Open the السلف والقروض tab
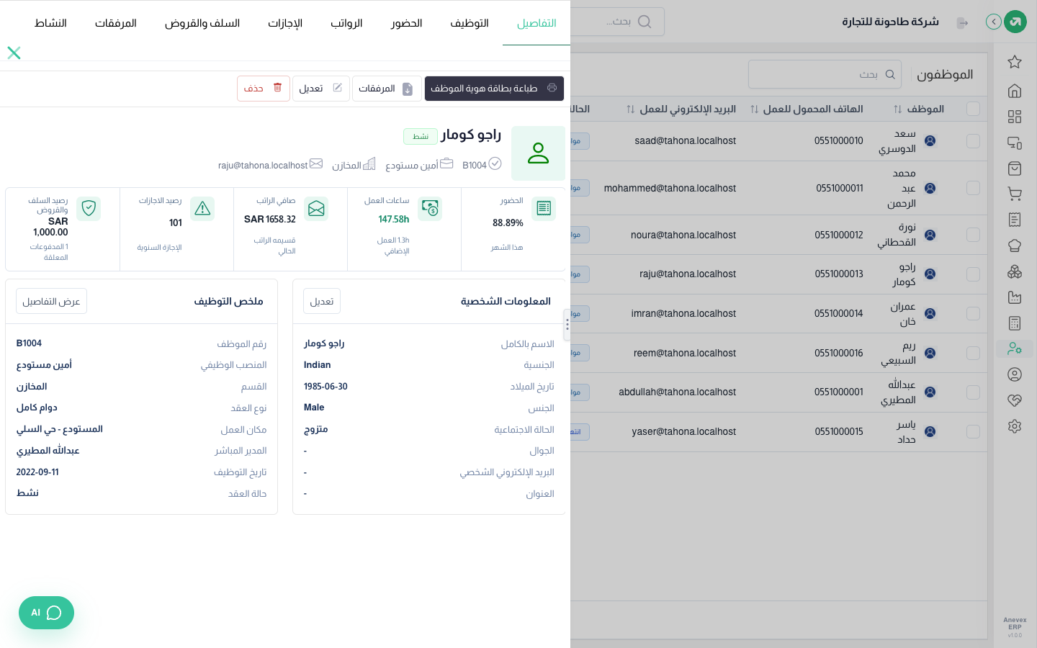 (x=202, y=23)
